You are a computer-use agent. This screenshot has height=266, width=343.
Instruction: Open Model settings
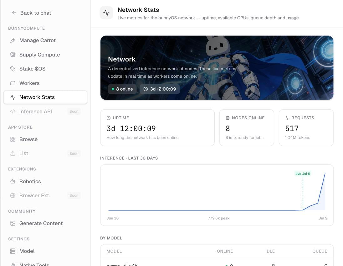(x=45, y=251)
